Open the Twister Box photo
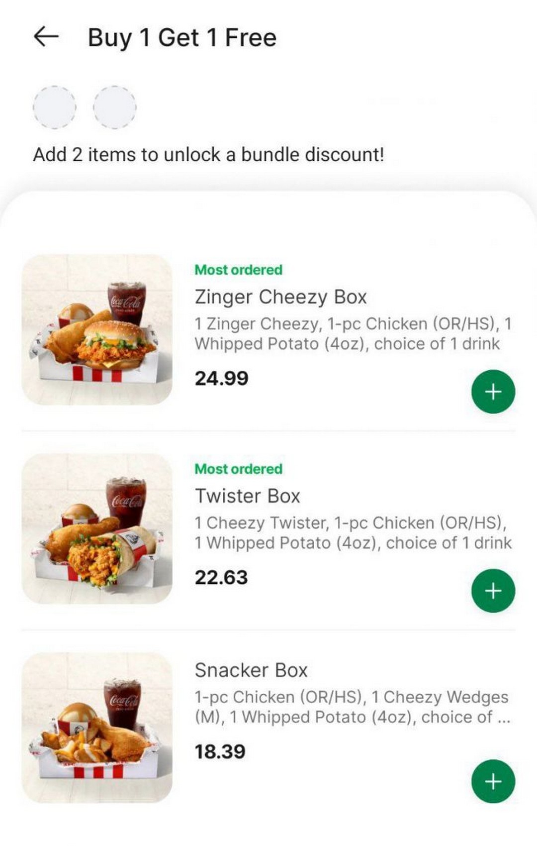The height and width of the screenshot is (846, 537). coord(97,529)
